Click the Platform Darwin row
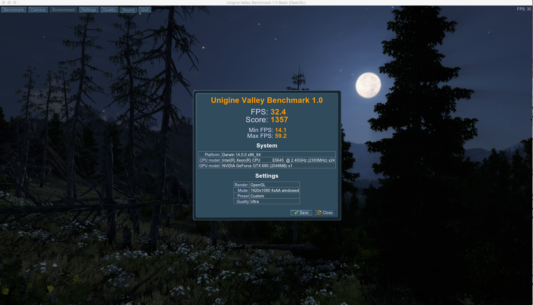 point(267,155)
